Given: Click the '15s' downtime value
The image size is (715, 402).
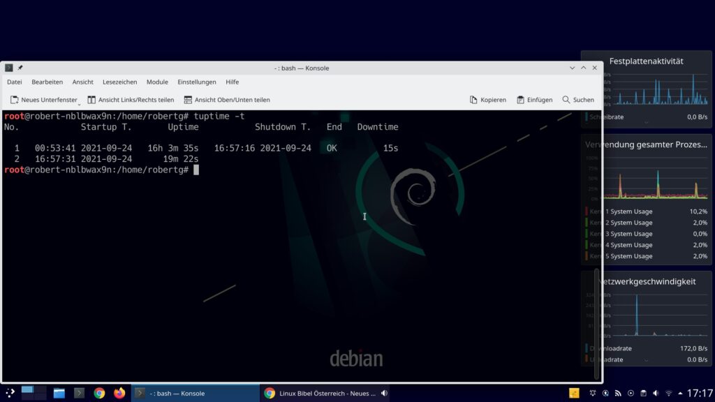Looking at the screenshot, I should pos(390,149).
